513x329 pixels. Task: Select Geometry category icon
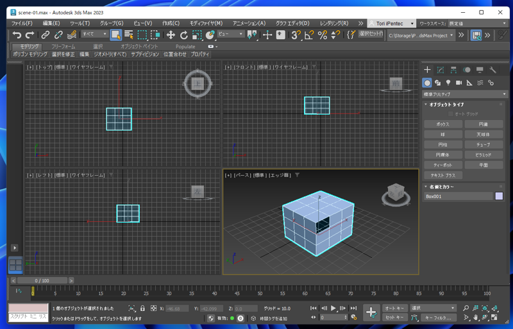click(427, 83)
